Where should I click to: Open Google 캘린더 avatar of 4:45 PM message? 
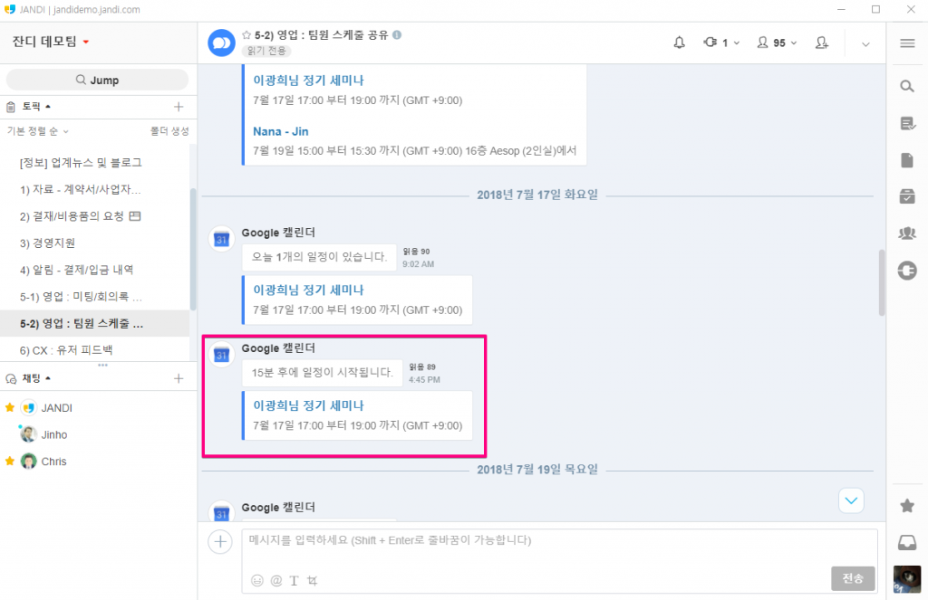pos(221,355)
